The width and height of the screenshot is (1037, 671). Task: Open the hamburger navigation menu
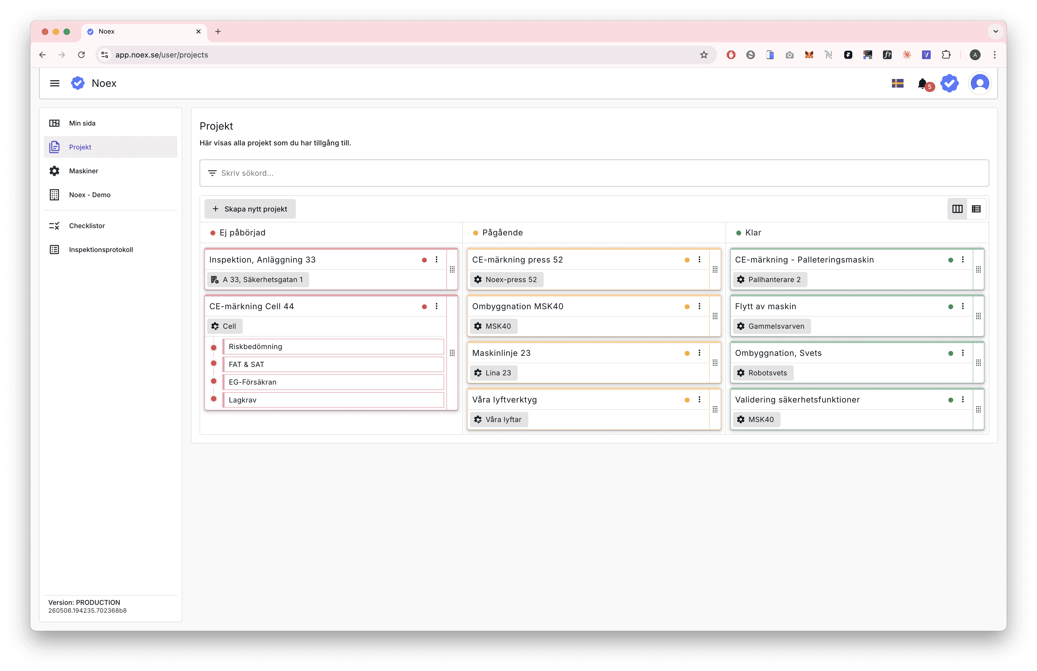[55, 83]
